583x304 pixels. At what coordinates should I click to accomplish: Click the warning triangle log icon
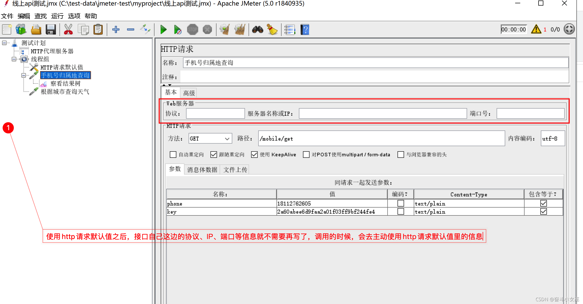point(536,29)
